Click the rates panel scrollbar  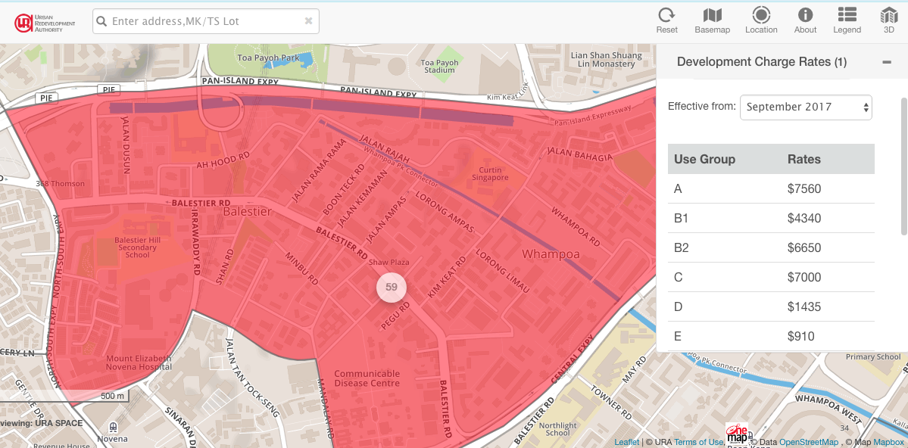pos(903,166)
